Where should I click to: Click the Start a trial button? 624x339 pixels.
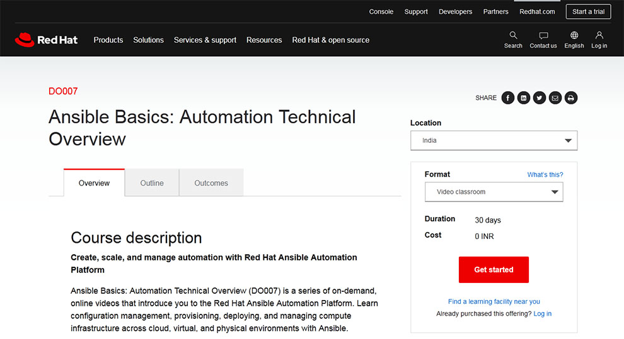pos(588,11)
